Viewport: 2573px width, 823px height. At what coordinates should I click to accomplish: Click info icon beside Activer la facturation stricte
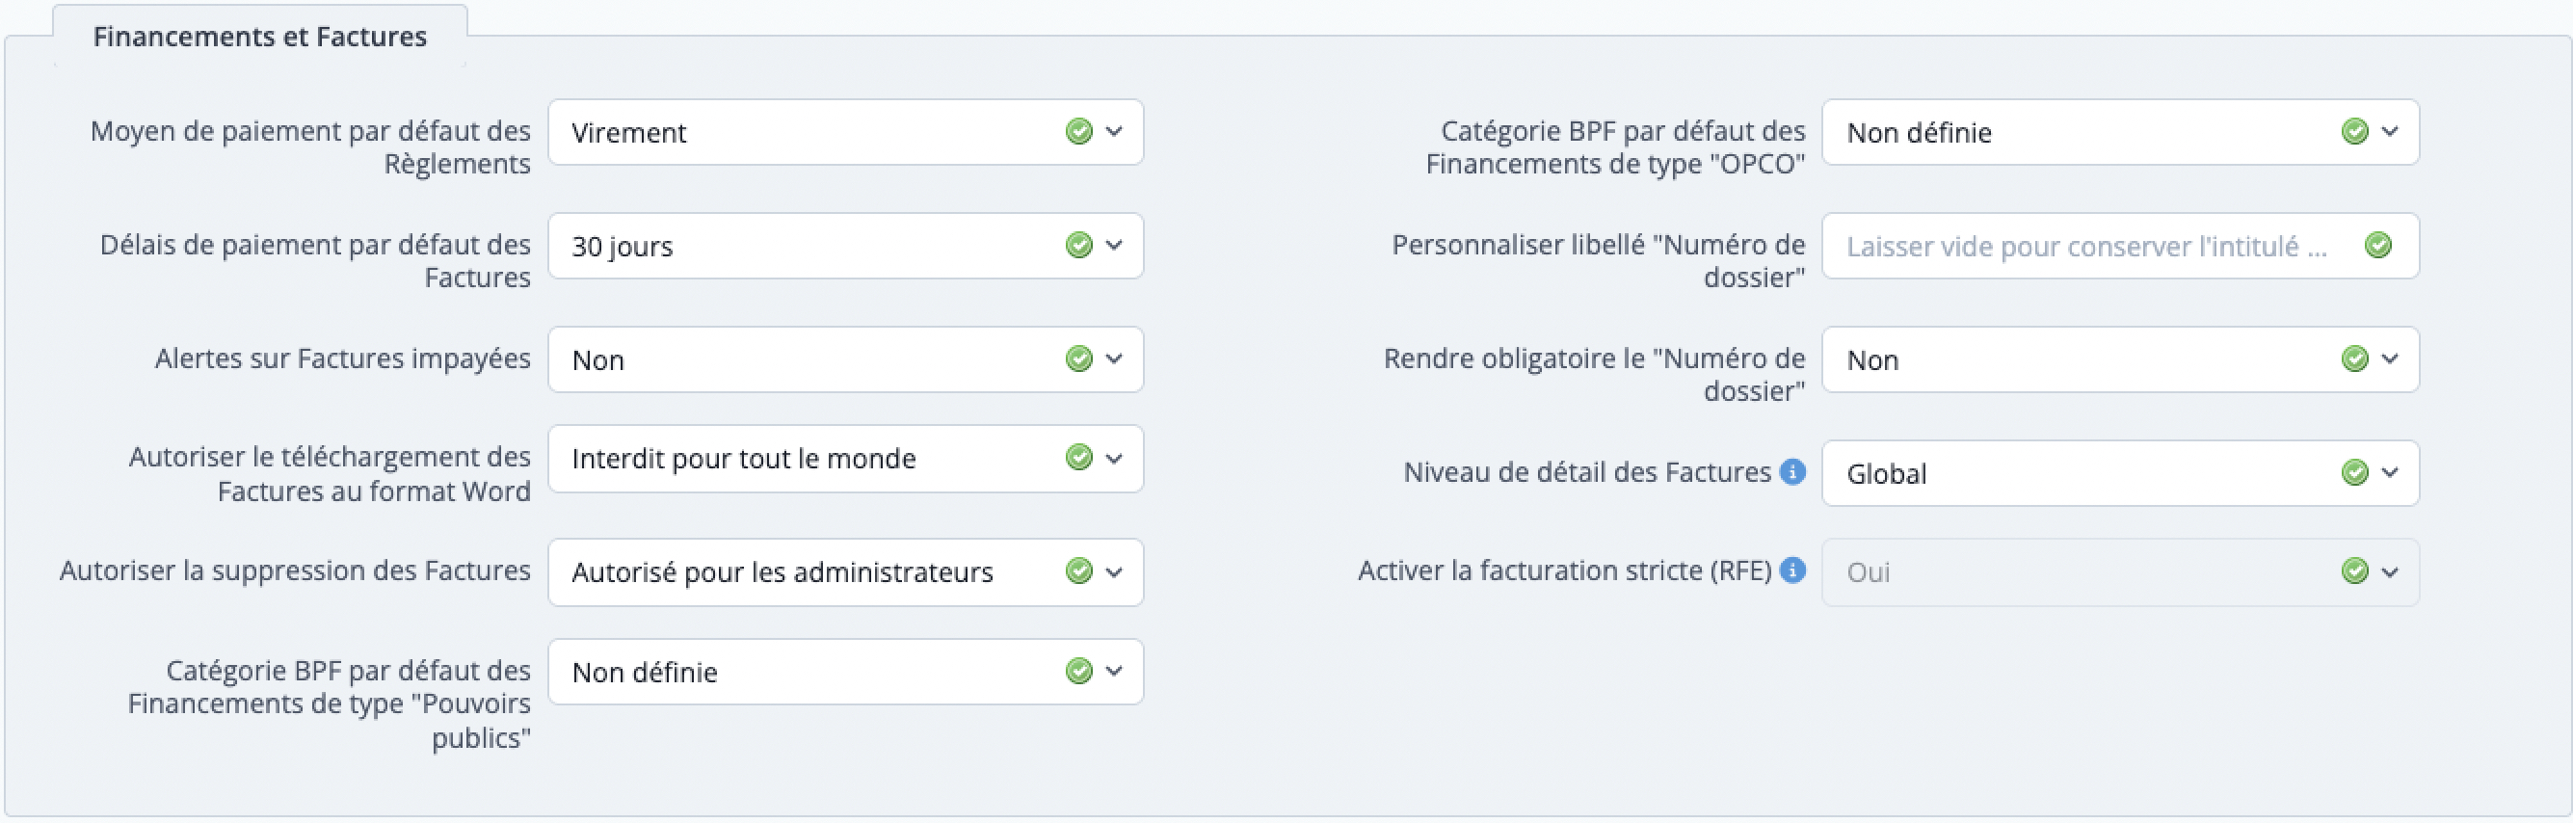click(x=1793, y=571)
